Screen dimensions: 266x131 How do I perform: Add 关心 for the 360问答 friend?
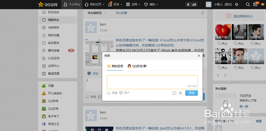[x=223, y=68]
